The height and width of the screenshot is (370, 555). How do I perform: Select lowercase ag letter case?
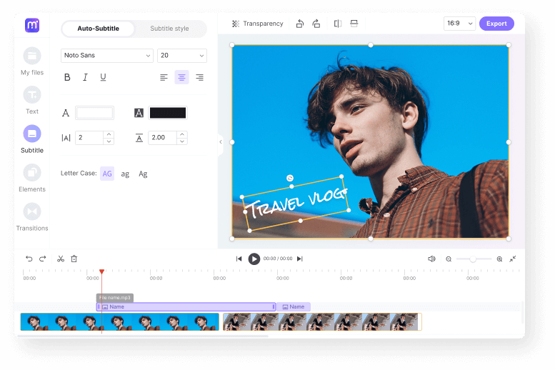tap(125, 174)
